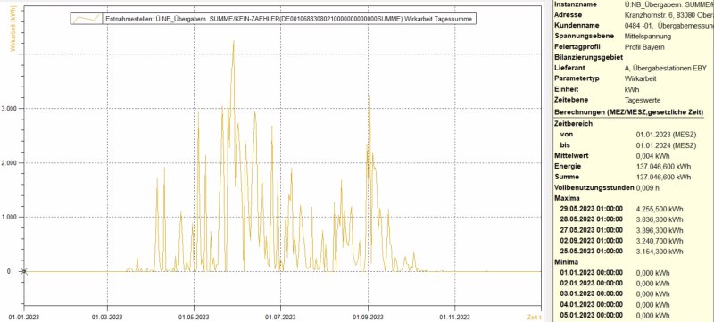Viewport: 714px width, 322px height.
Task: Click the Feiertagprofil Profil Bayern value
Action: tap(643, 47)
